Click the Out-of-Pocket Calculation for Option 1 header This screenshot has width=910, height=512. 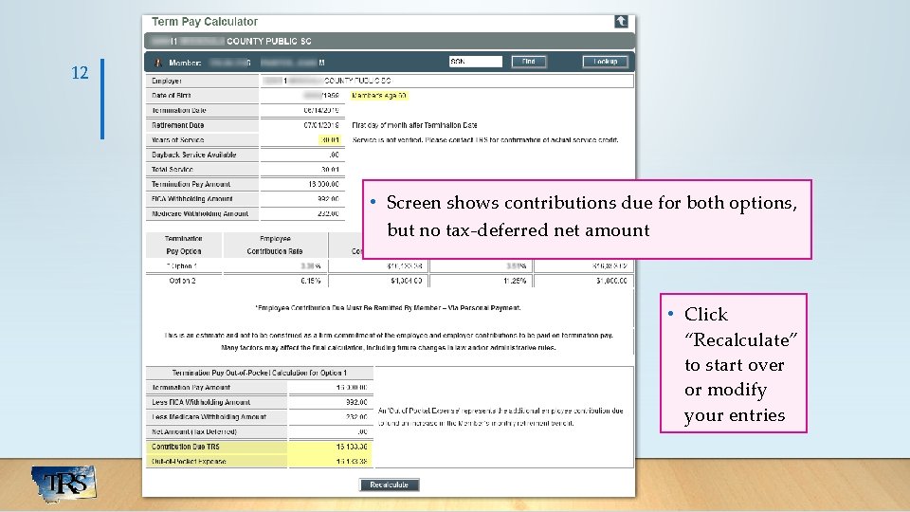click(260, 373)
